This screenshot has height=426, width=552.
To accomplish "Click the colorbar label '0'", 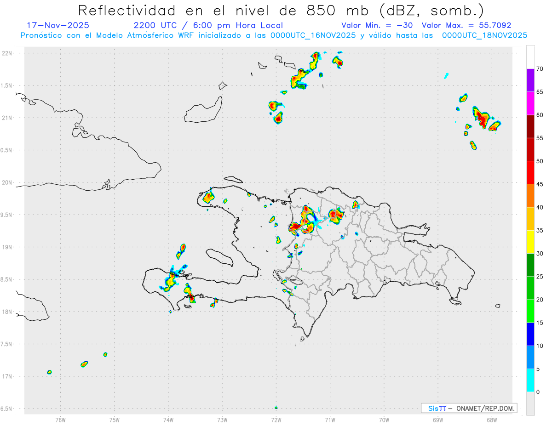I will pyautogui.click(x=538, y=392).
